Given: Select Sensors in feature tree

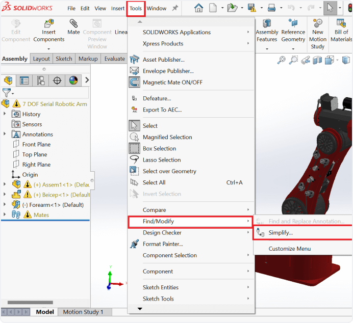Looking at the screenshot, I should [x=32, y=124].
